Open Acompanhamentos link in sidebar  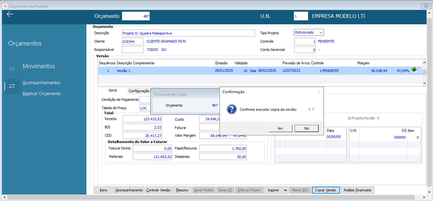coord(42,83)
